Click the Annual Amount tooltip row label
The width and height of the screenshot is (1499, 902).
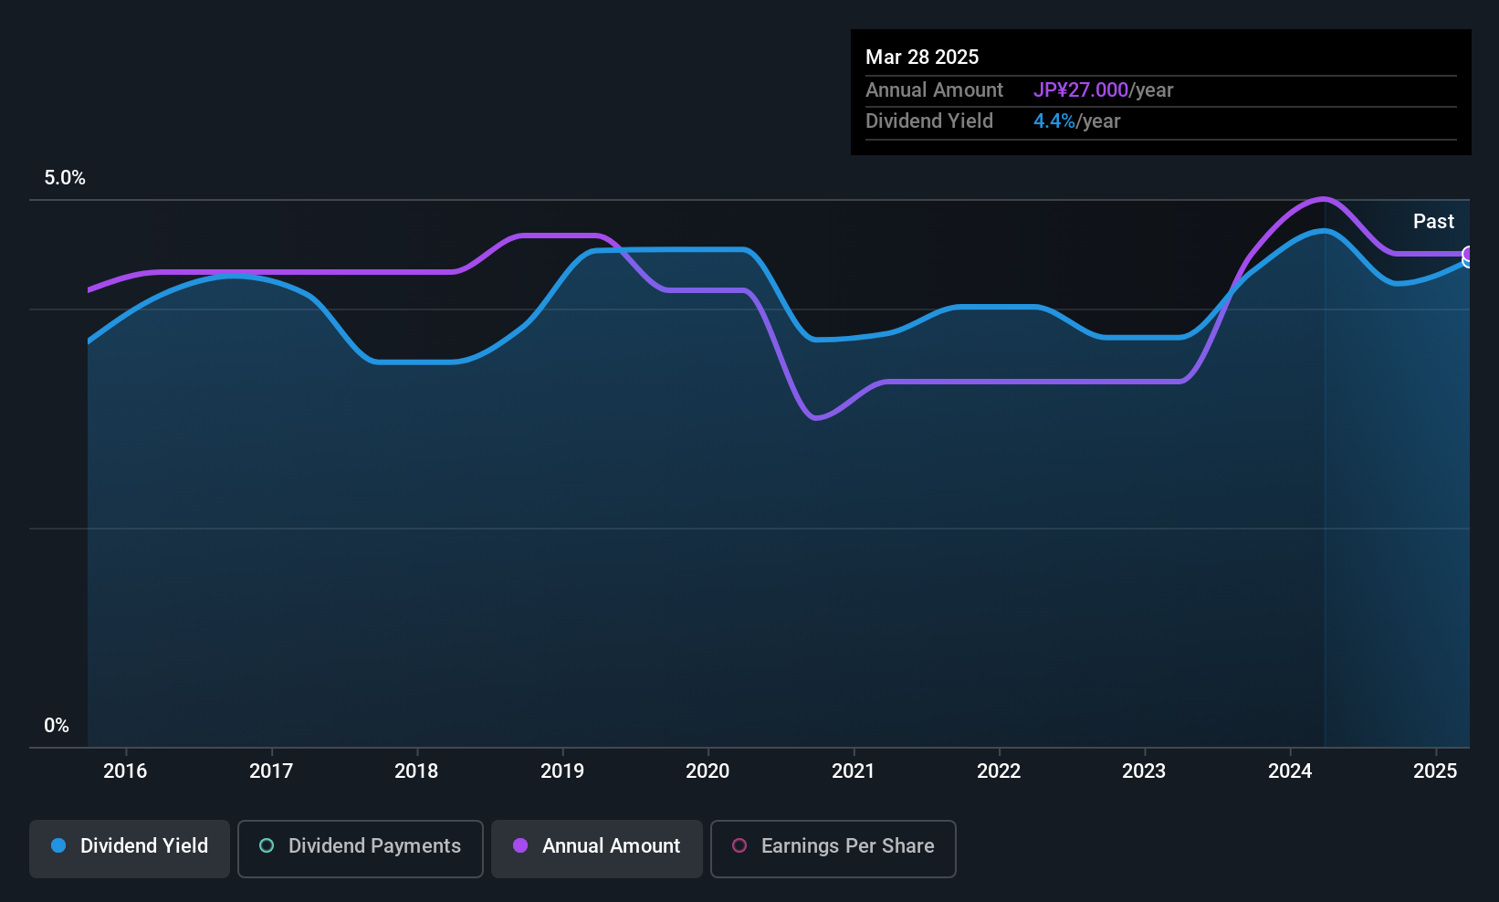(934, 89)
